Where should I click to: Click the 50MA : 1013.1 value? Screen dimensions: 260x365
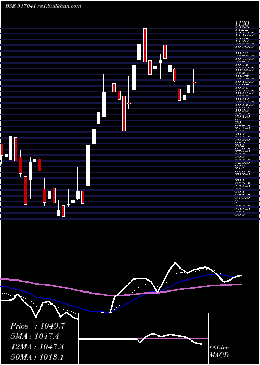point(37,357)
